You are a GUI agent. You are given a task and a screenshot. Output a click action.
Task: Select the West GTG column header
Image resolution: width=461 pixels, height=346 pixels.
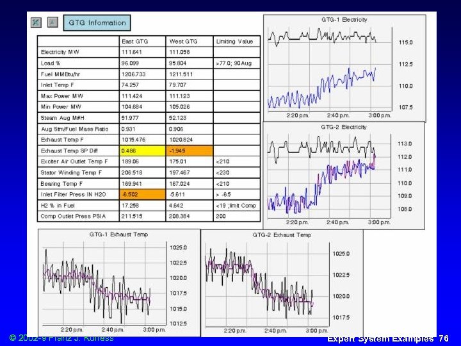click(183, 42)
